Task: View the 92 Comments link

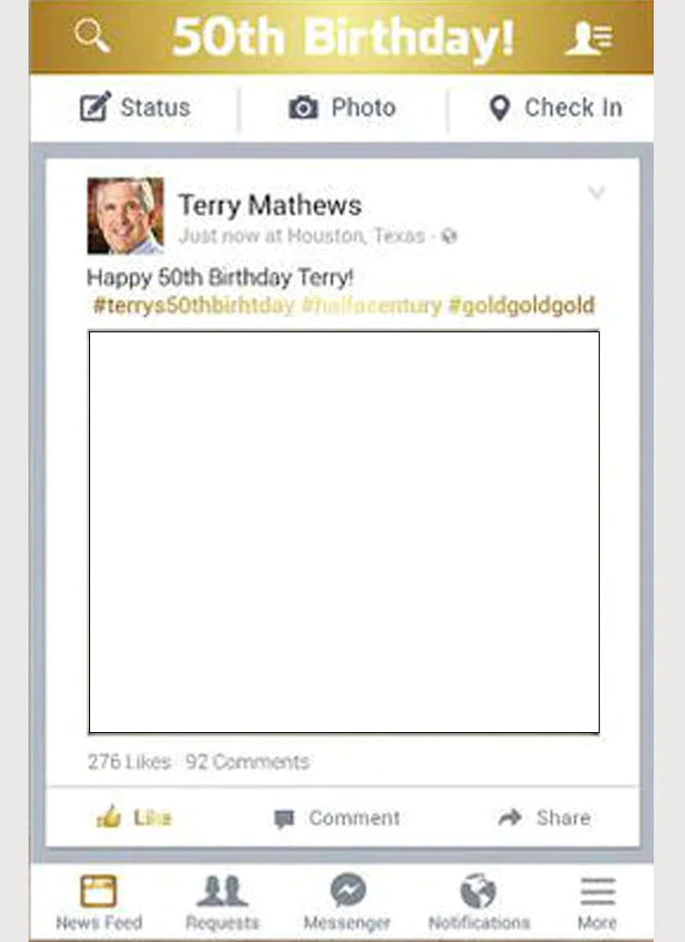Action: click(x=248, y=762)
